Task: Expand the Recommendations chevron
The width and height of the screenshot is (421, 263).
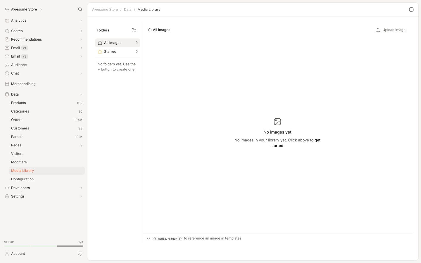Action: [x=81, y=39]
